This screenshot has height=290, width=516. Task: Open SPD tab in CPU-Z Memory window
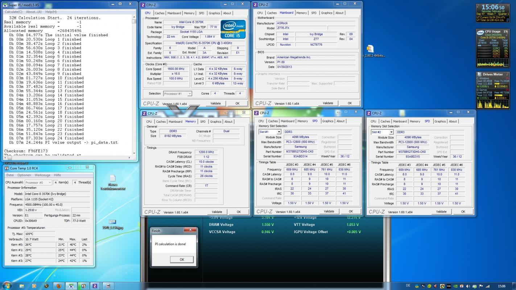point(203,122)
